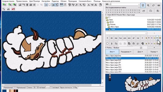163x92 pixels.
Task: Open the Средняя панель menu
Action: click(8, 1)
